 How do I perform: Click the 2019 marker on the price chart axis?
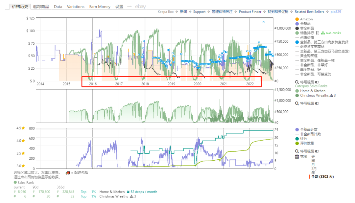pyautogui.click(x=171, y=84)
